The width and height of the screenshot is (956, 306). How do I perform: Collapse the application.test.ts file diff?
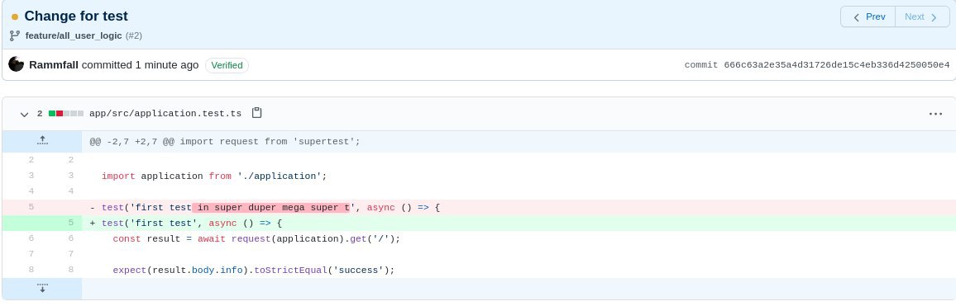pos(24,114)
